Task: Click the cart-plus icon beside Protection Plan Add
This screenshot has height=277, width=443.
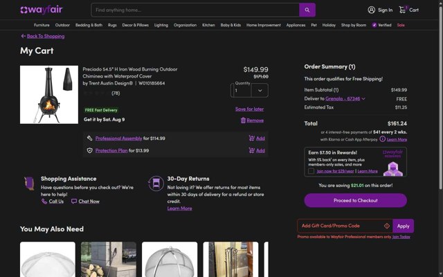Action: [x=251, y=150]
